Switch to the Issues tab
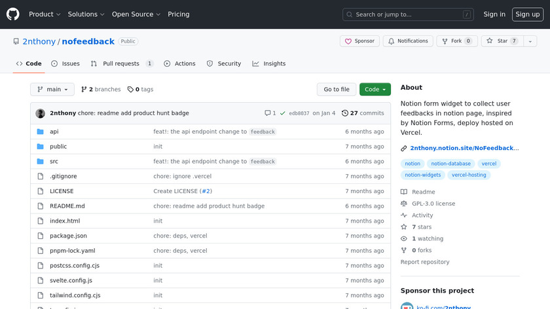 click(x=65, y=64)
